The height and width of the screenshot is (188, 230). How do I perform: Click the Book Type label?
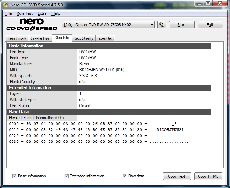tap(19, 58)
